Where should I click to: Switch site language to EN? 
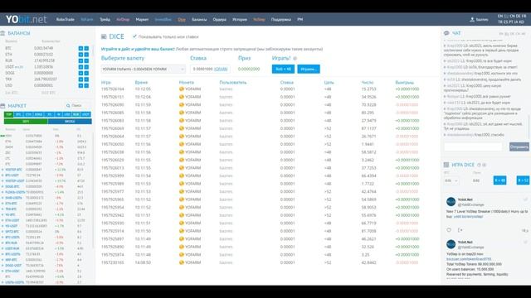[x=500, y=17]
